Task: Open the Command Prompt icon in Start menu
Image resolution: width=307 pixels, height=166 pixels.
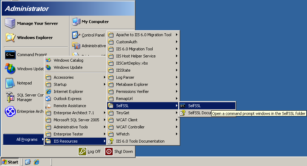Action: tap(10, 55)
